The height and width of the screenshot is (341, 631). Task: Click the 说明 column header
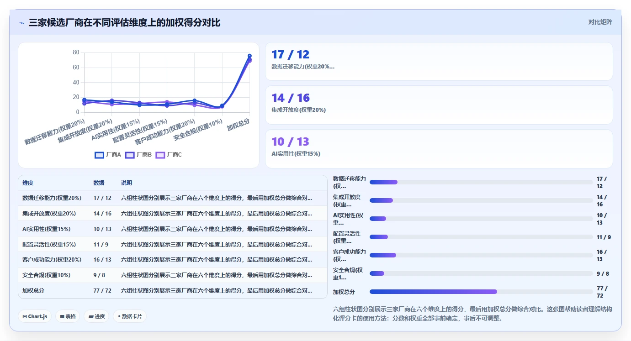pyautogui.click(x=127, y=183)
